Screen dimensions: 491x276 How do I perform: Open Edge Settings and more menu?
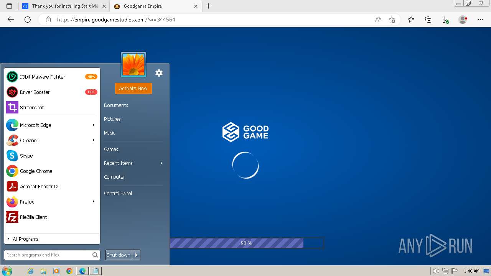click(x=480, y=20)
